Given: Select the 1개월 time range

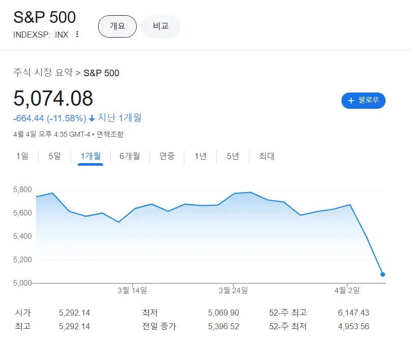Looking at the screenshot, I should [90, 156].
